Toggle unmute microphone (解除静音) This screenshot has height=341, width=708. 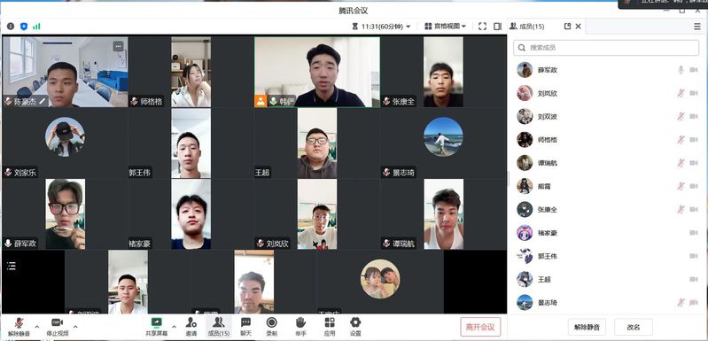tap(19, 327)
